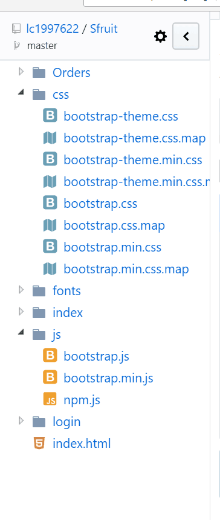
Task: Expand the Orders folder arrow
Action: click(x=21, y=72)
